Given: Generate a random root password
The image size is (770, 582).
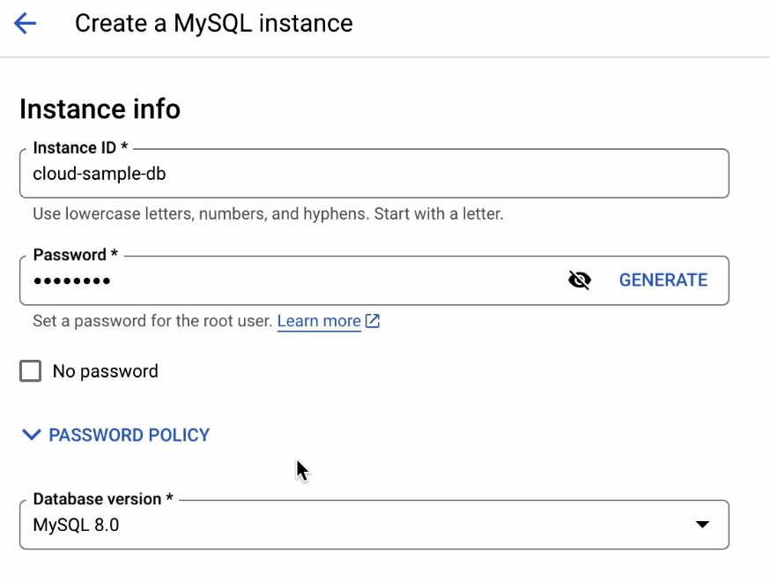Looking at the screenshot, I should coord(663,280).
